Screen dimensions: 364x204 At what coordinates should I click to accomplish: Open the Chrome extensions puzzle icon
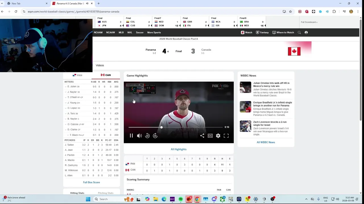click(x=334, y=12)
